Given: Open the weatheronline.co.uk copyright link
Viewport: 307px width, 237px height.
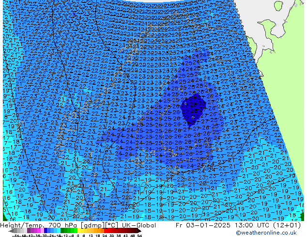Looking at the screenshot, I should point(266,233).
